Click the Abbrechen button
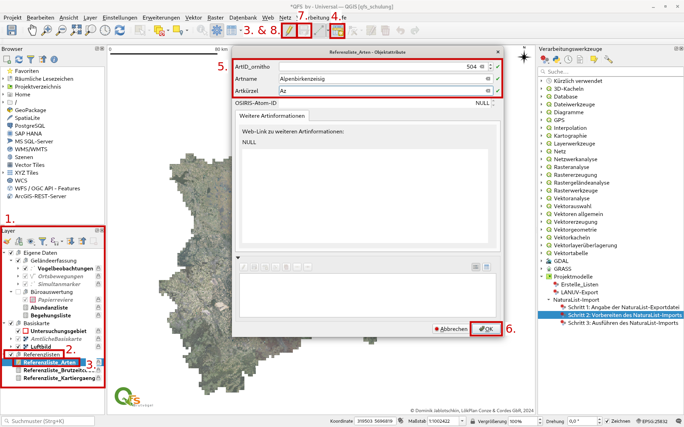Screen dimensions: 684x427 (x=450, y=329)
